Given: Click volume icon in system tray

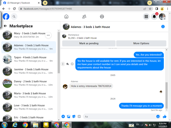Looking at the screenshot, I should click(150, 125).
